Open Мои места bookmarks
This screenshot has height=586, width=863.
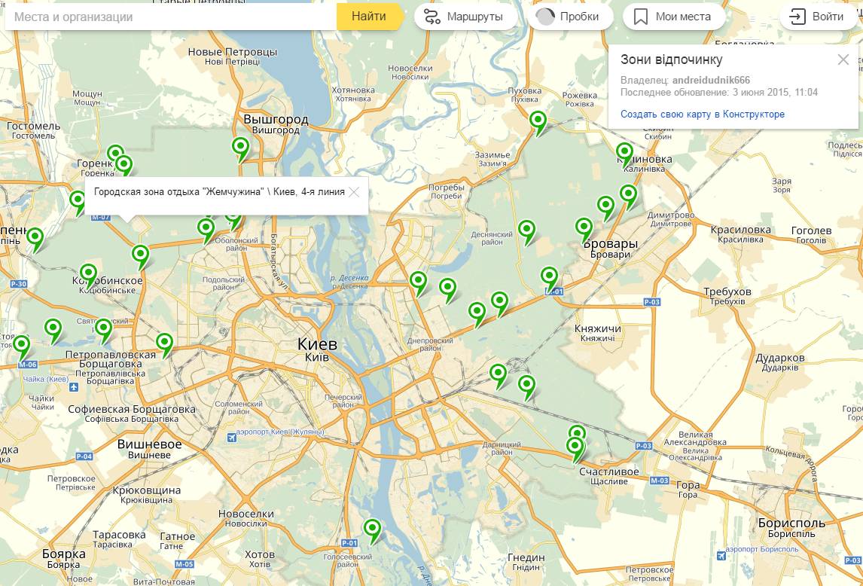point(672,17)
